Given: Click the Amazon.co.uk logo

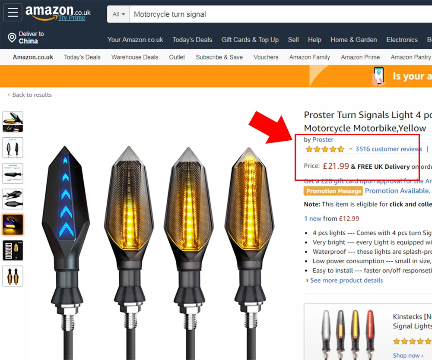Looking at the screenshot, I should click(58, 13).
